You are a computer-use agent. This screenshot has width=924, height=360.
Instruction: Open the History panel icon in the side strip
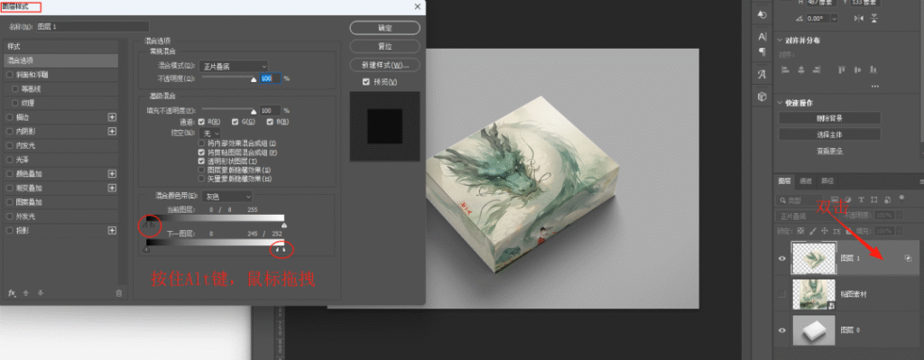[x=762, y=14]
